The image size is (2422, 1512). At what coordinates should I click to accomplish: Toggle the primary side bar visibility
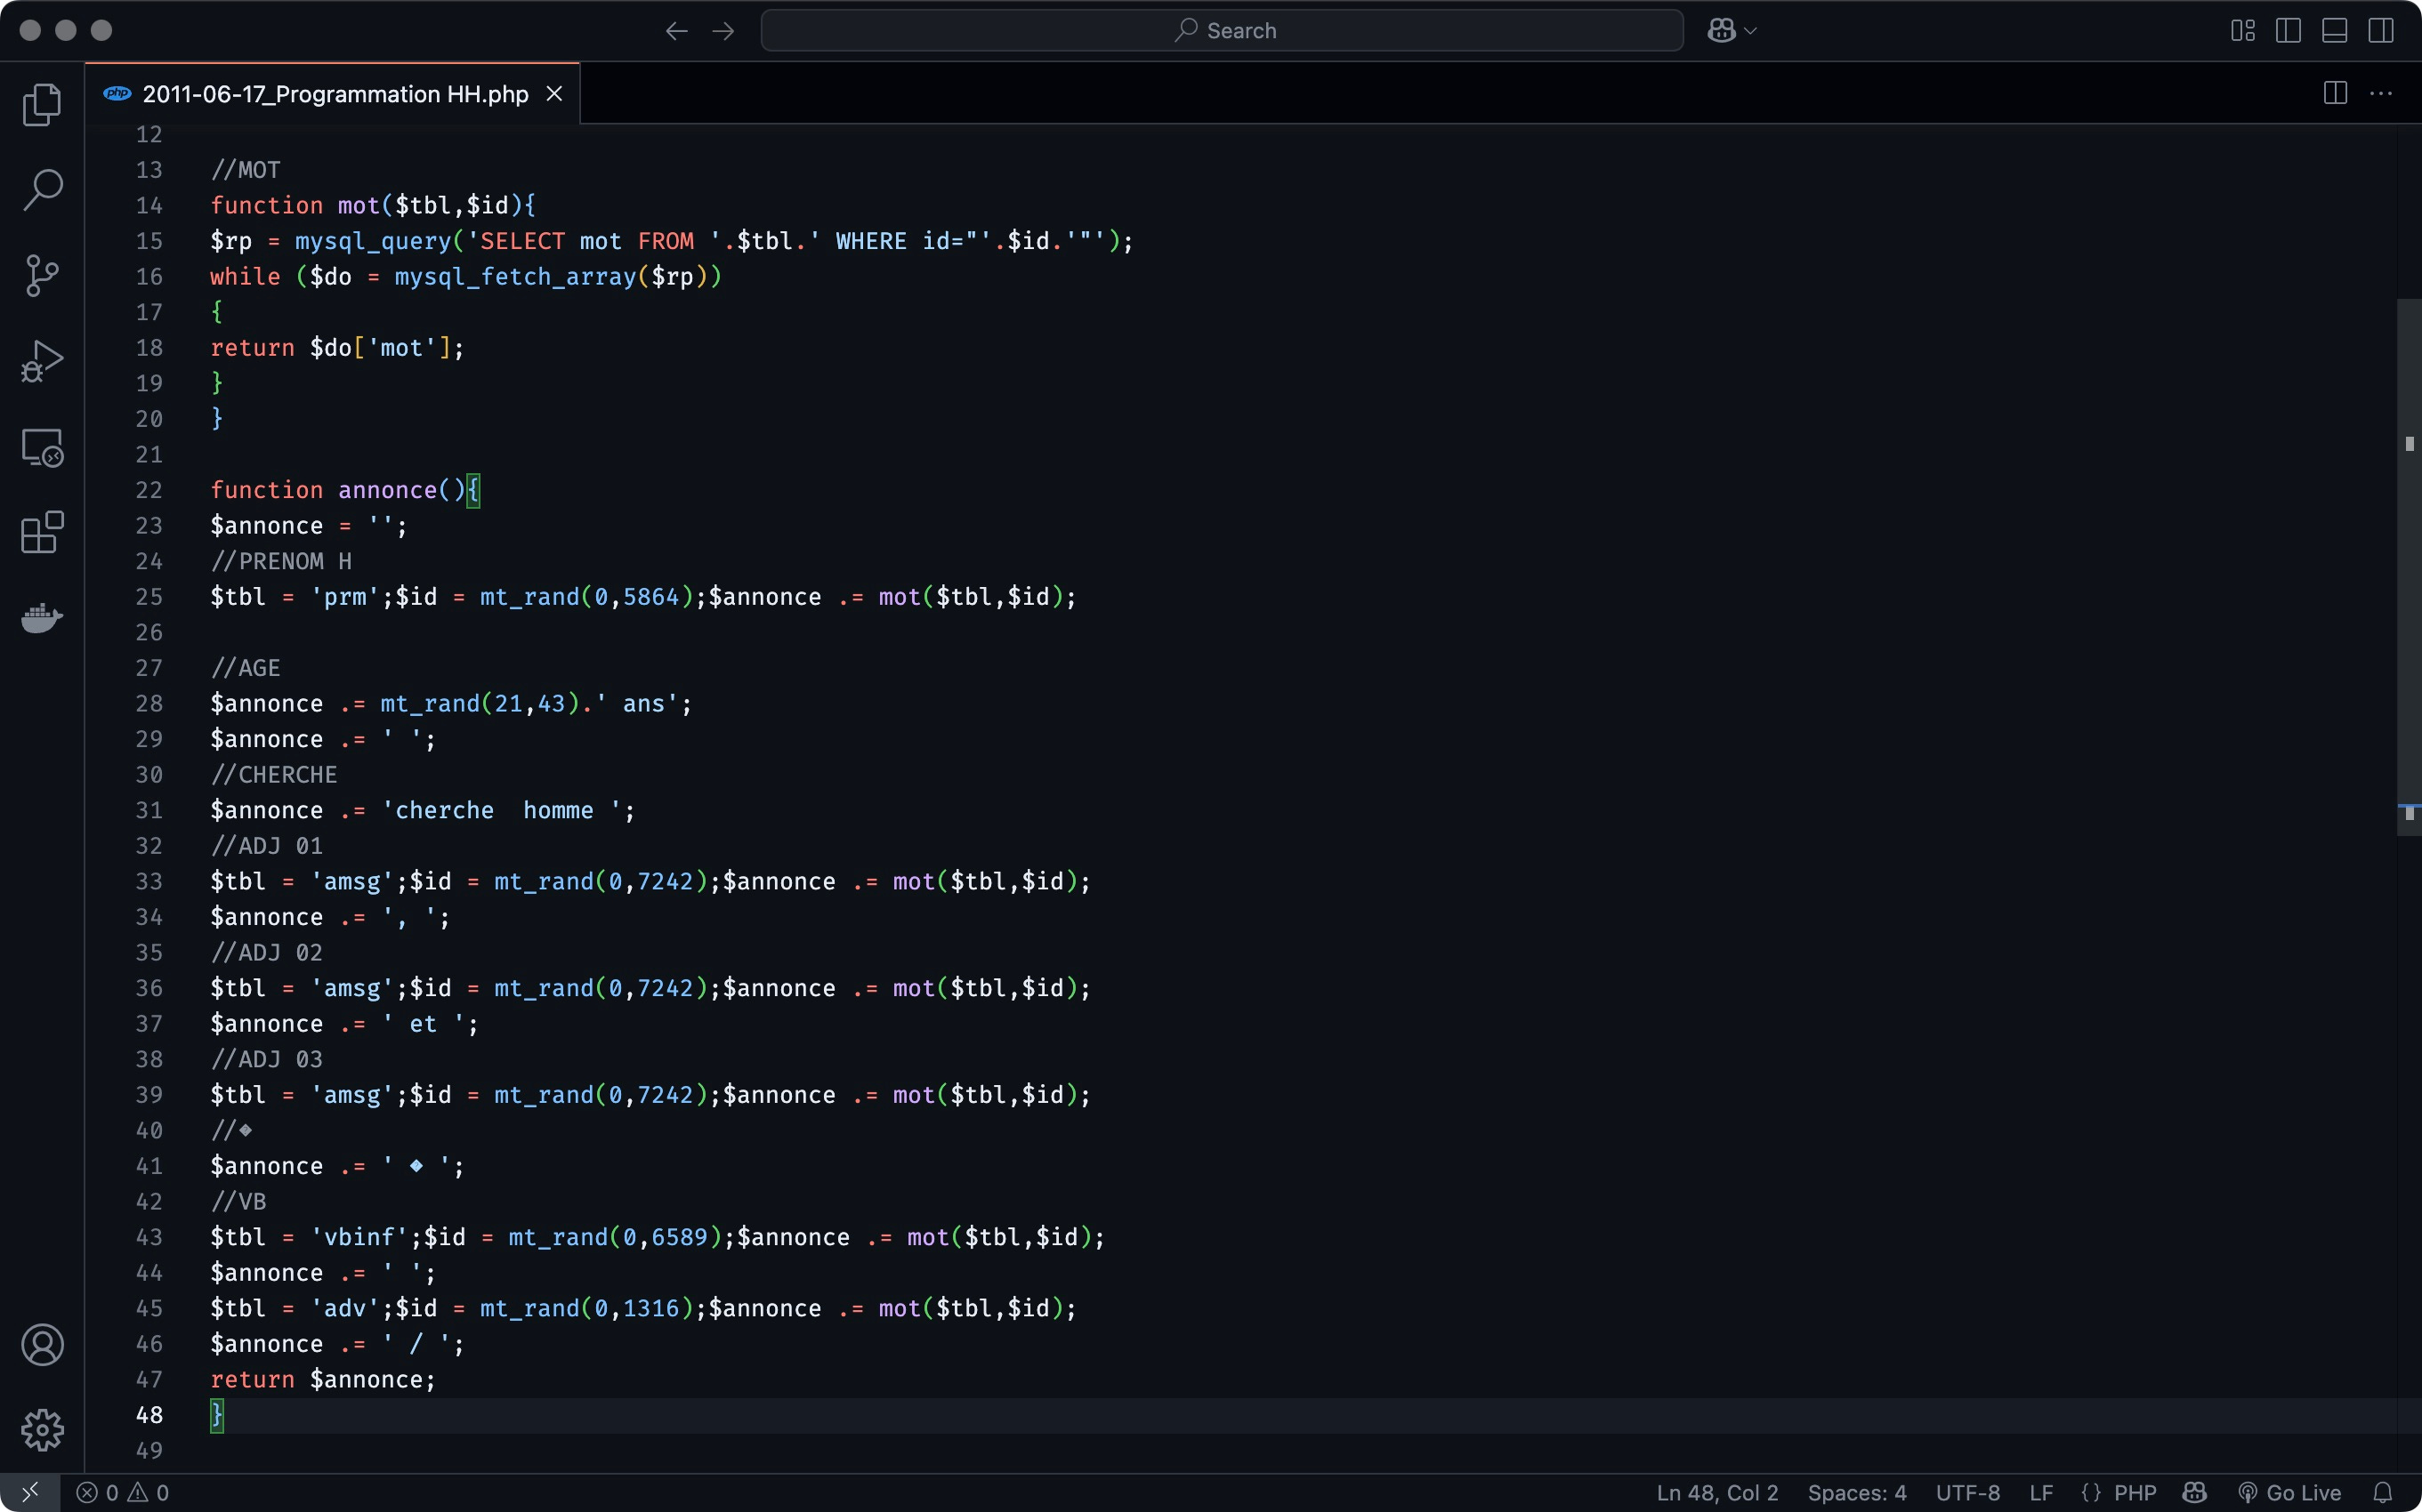[x=2288, y=31]
